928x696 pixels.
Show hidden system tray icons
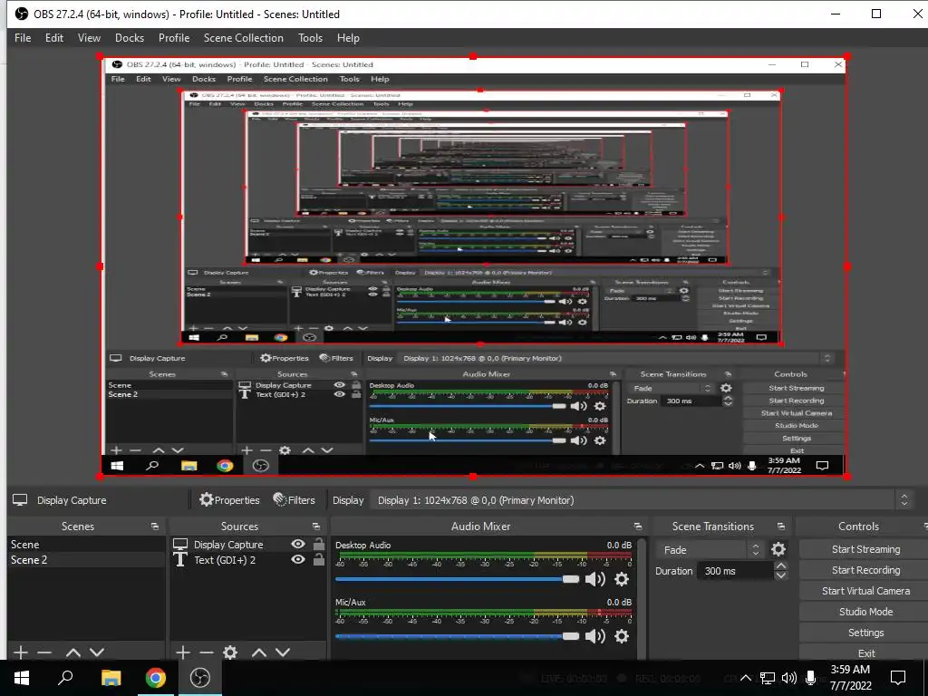pyautogui.click(x=746, y=678)
